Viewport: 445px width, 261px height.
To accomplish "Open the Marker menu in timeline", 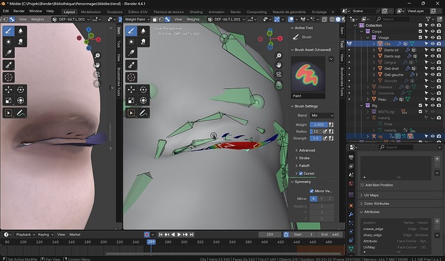I will click(75, 235).
